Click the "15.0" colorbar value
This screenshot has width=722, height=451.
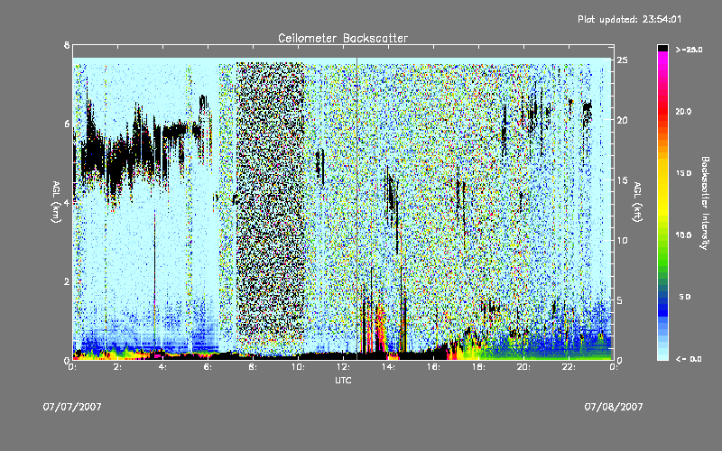tap(683, 173)
